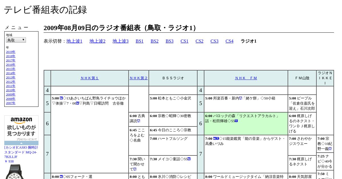View the CS1 program table
The image size is (342, 179).
(x=184, y=41)
